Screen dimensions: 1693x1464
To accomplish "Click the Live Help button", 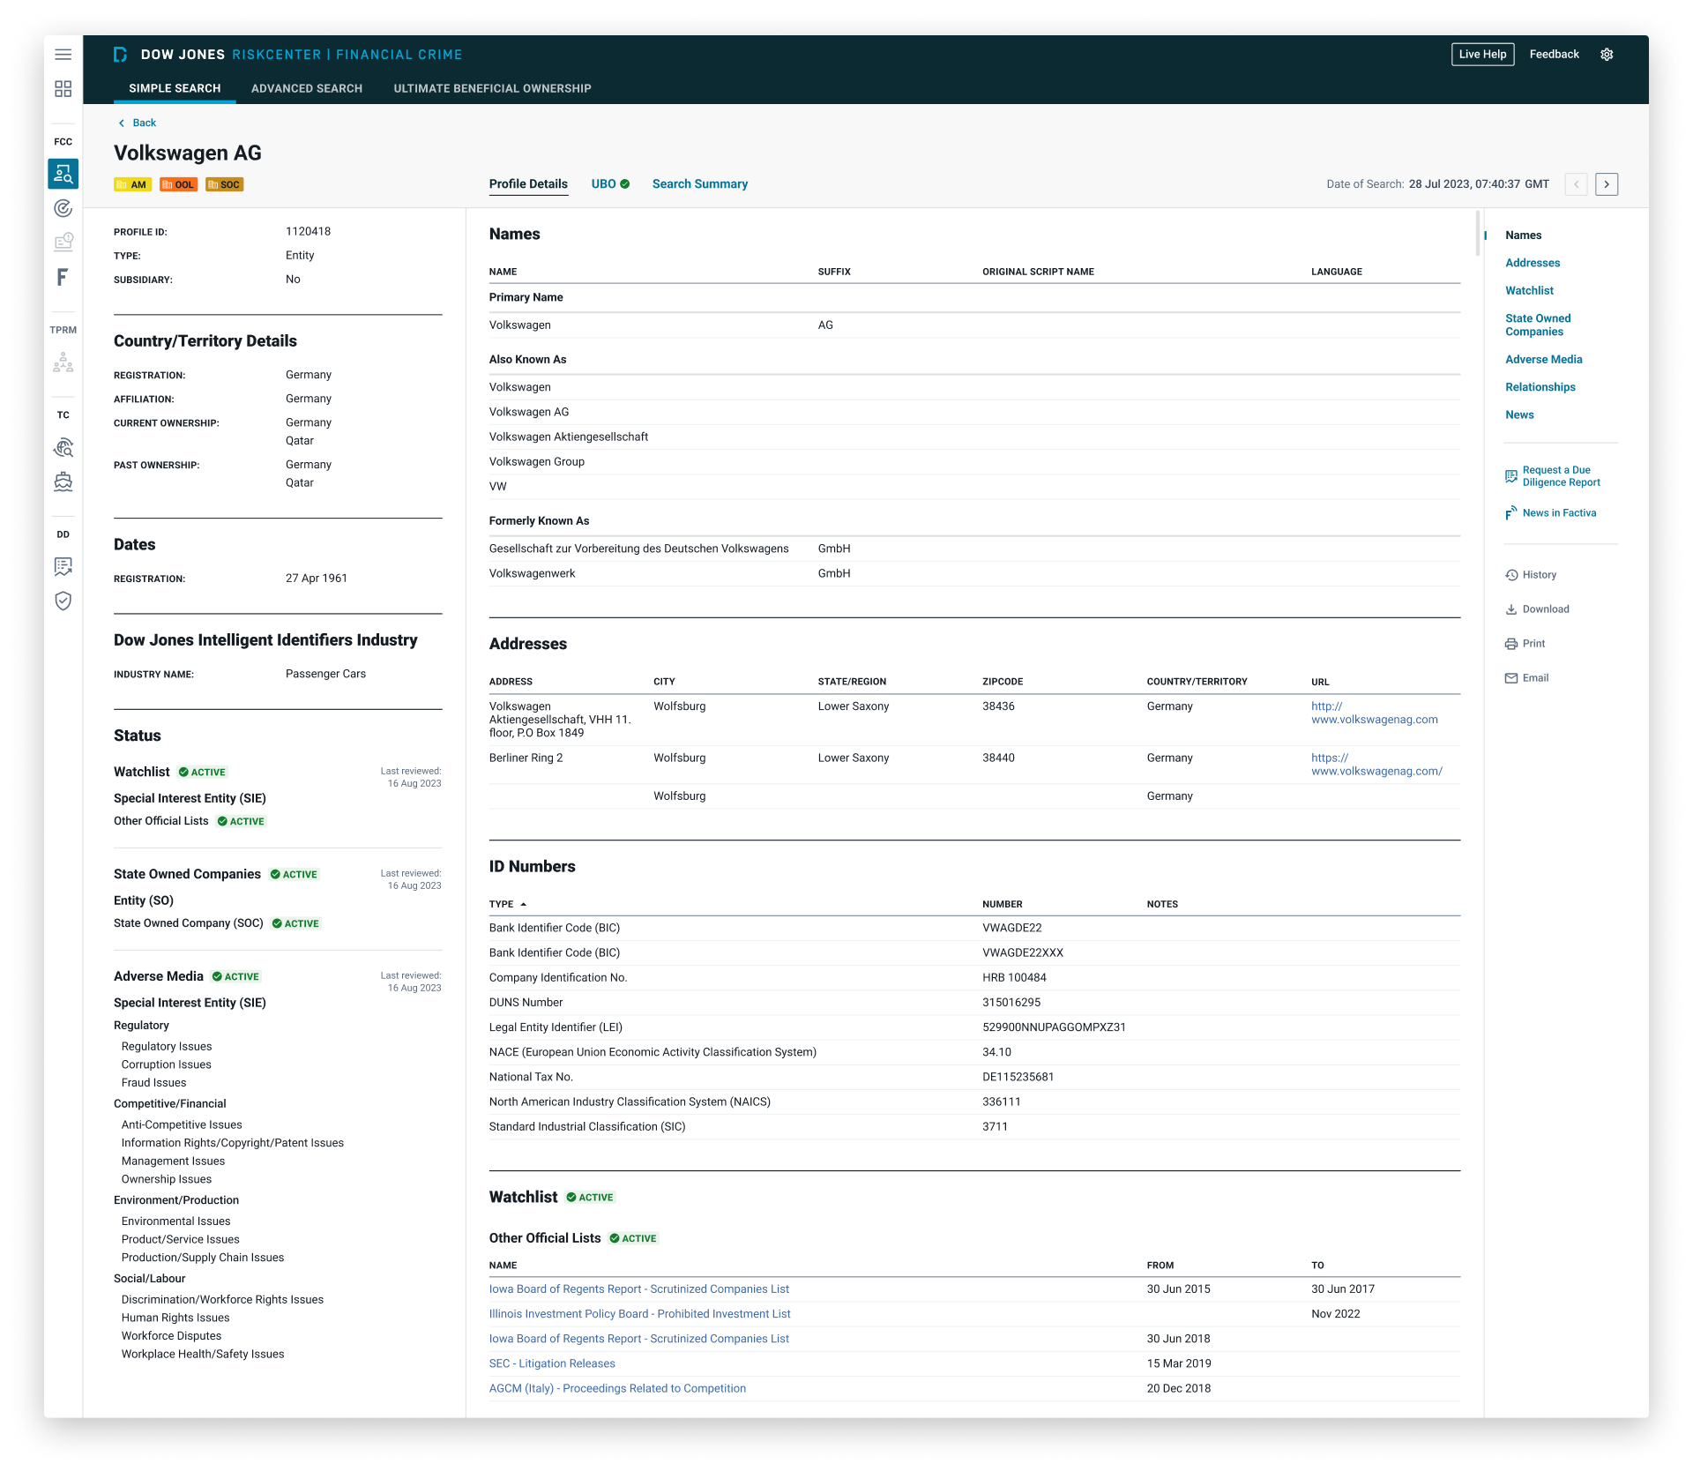I will point(1482,55).
